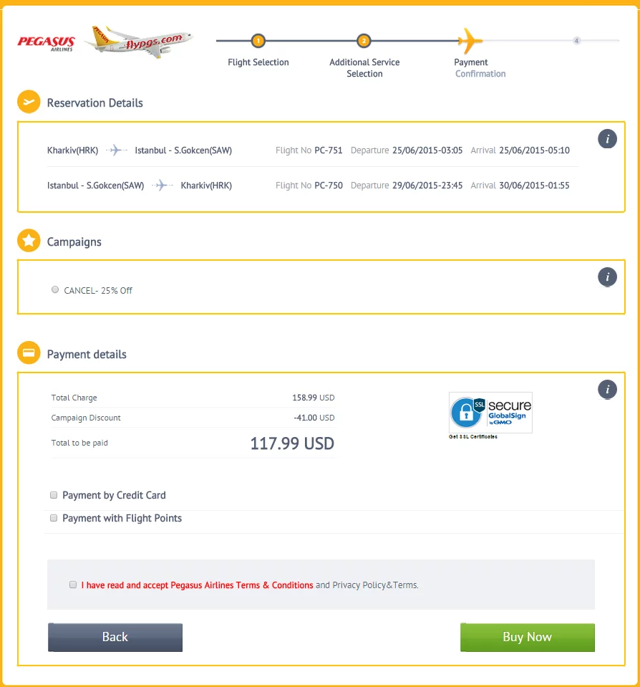Click the Pegasus Airlines logo
Screen dimensions: 640x687
(x=47, y=43)
